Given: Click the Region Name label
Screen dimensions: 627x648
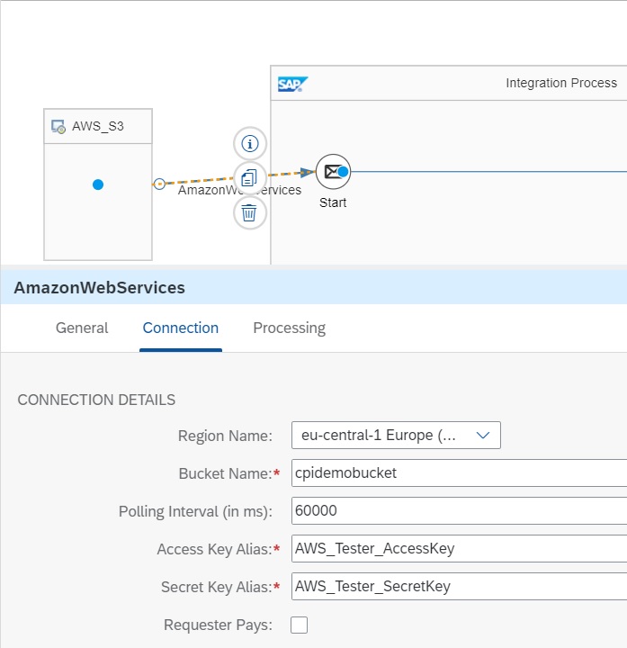Looking at the screenshot, I should tap(225, 436).
